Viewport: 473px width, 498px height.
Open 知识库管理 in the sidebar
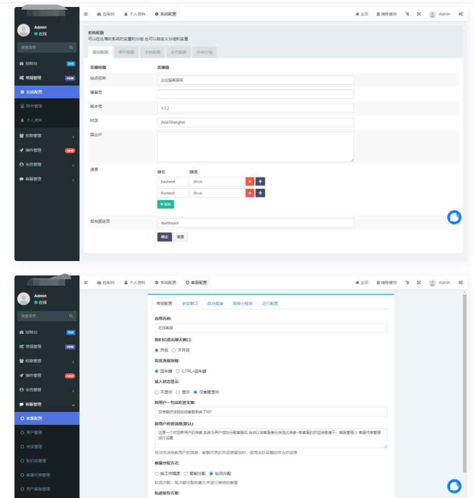[35, 461]
